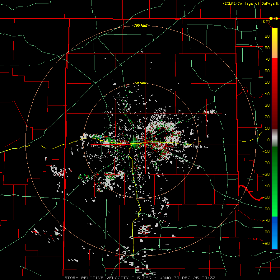Click the "-60" value on velocity scale

pos(266,209)
